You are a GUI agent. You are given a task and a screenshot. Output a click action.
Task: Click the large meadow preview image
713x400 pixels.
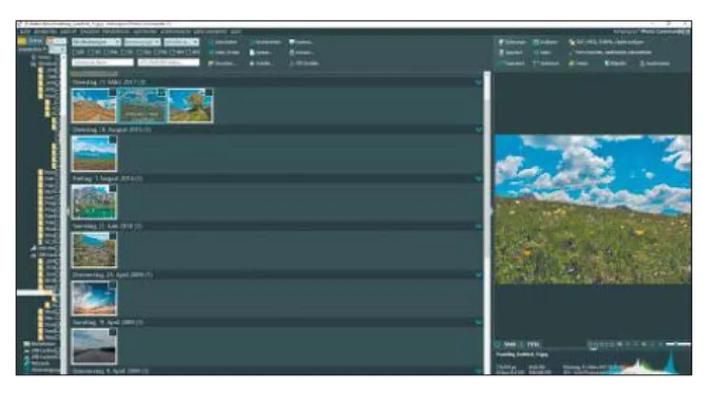592,210
